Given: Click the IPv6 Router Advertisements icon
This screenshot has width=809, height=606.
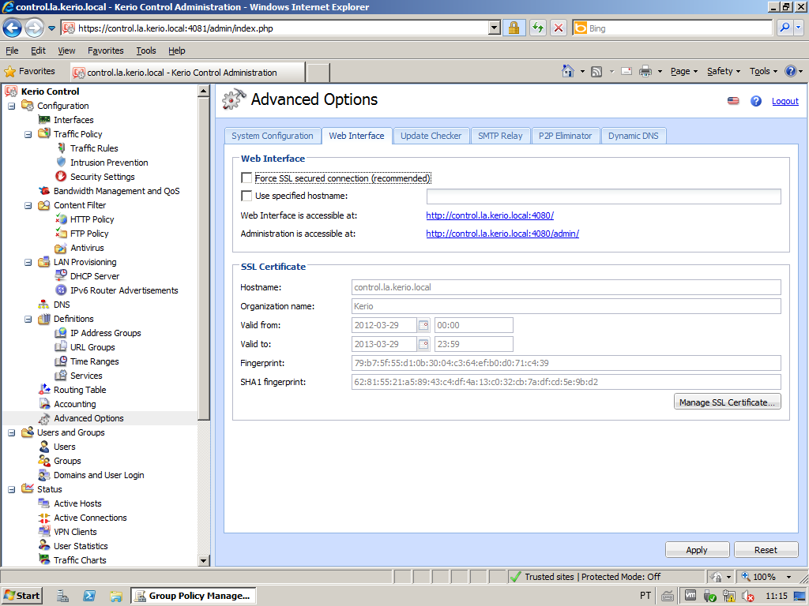Looking at the screenshot, I should click(x=61, y=290).
